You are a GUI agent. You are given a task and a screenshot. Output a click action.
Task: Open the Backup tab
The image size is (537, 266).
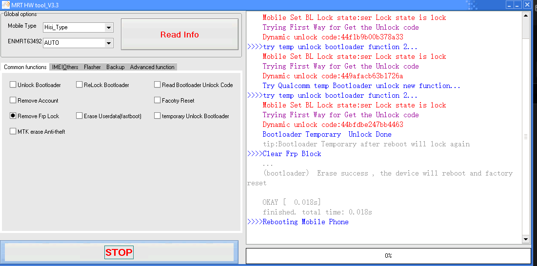[x=116, y=67]
